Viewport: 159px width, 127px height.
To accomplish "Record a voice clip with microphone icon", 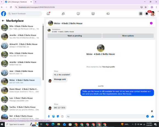I will pos(49,116).
